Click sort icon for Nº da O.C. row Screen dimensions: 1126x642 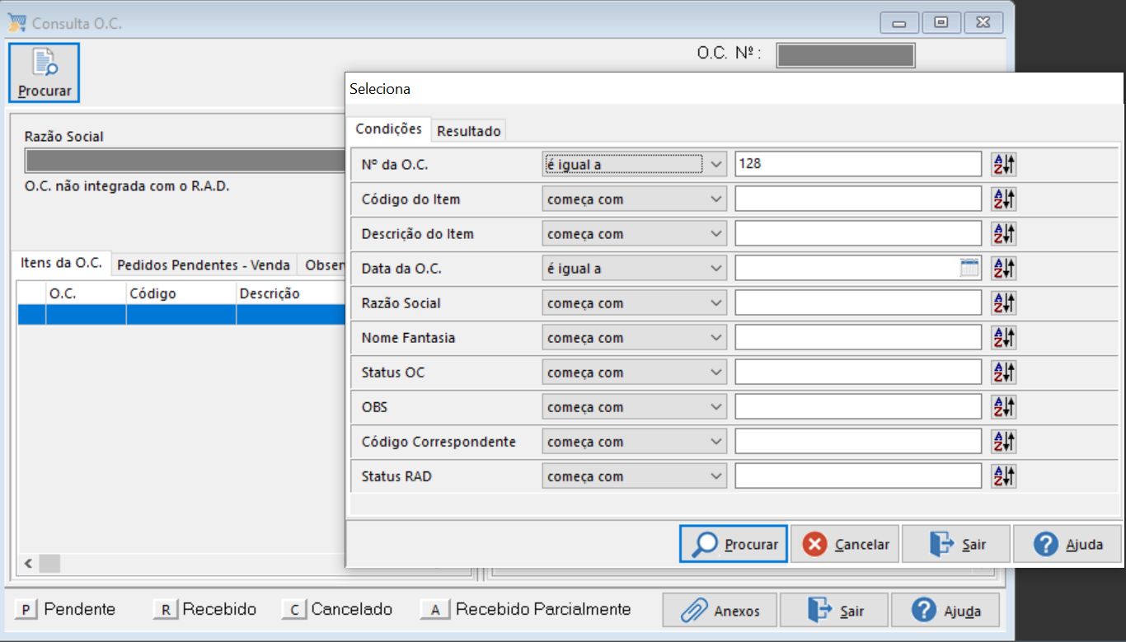coord(1003,164)
